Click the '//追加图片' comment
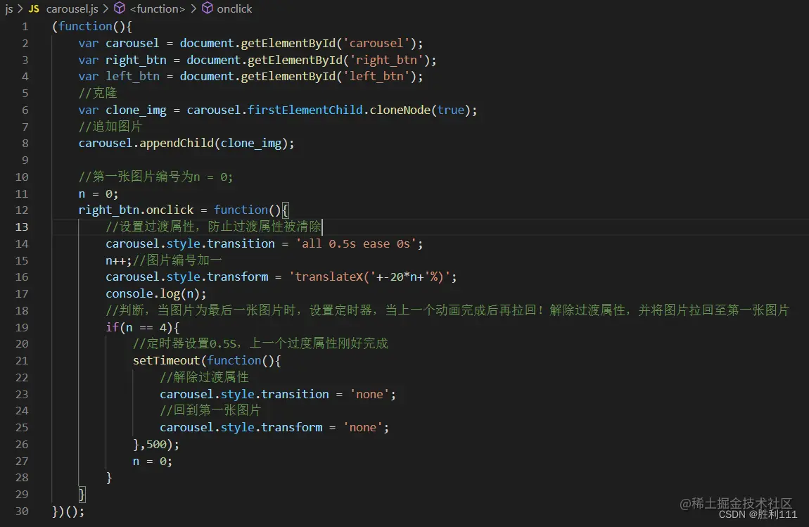Viewport: 809px width, 527px height. (110, 127)
